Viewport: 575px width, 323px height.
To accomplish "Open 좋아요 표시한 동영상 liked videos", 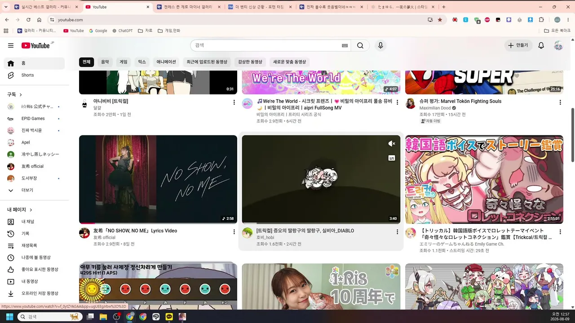I will click(34, 270).
